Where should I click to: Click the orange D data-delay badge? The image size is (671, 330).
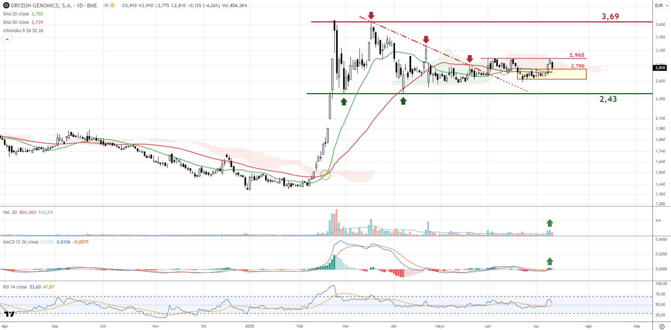point(113,5)
